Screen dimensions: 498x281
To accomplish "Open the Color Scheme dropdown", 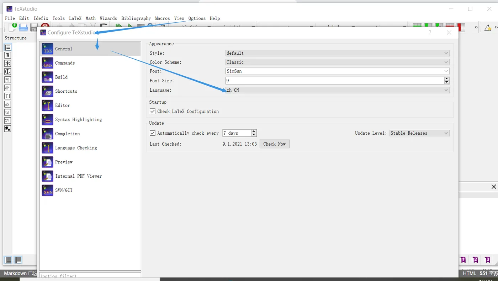I will click(x=338, y=62).
